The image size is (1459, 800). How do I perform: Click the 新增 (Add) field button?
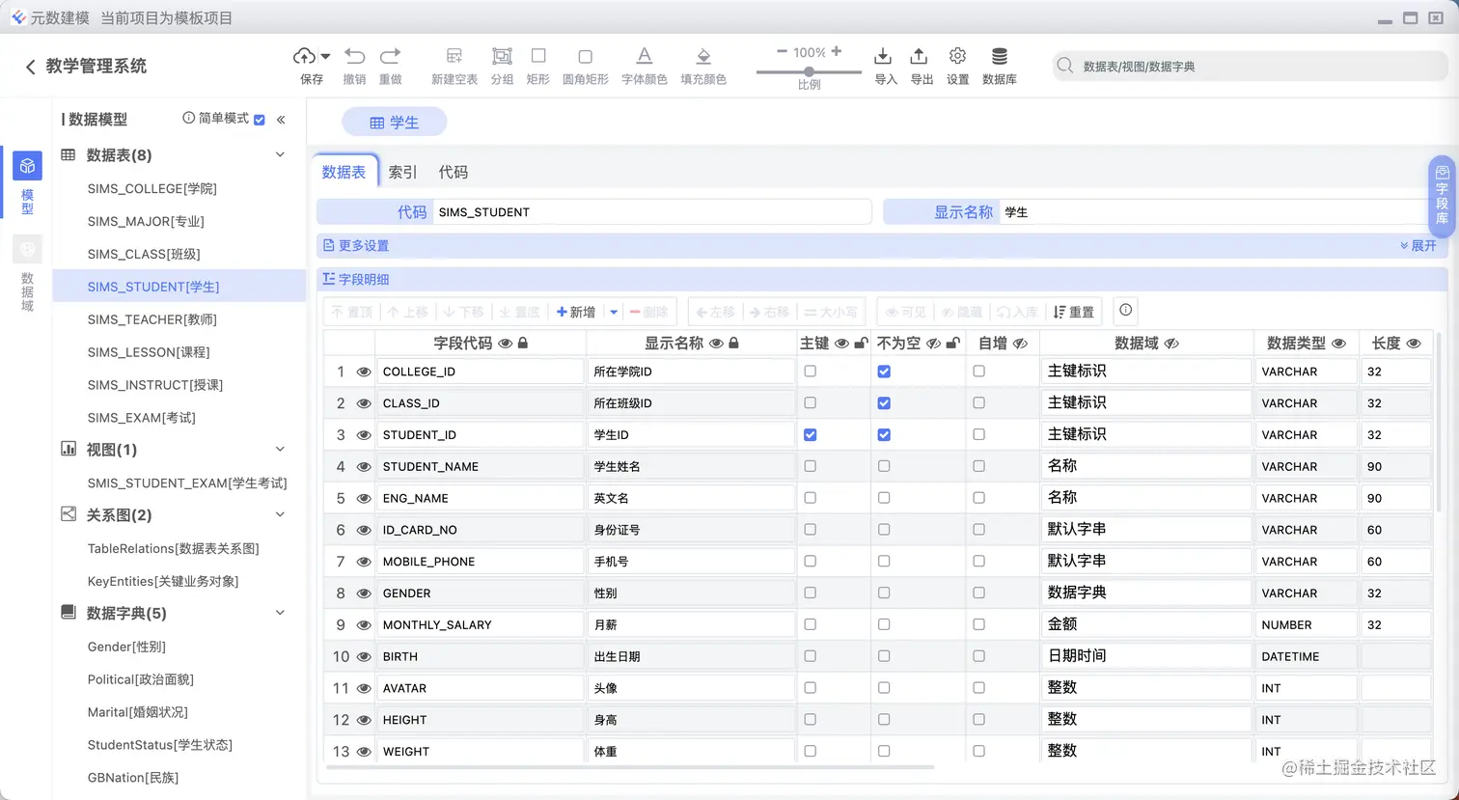(x=577, y=313)
